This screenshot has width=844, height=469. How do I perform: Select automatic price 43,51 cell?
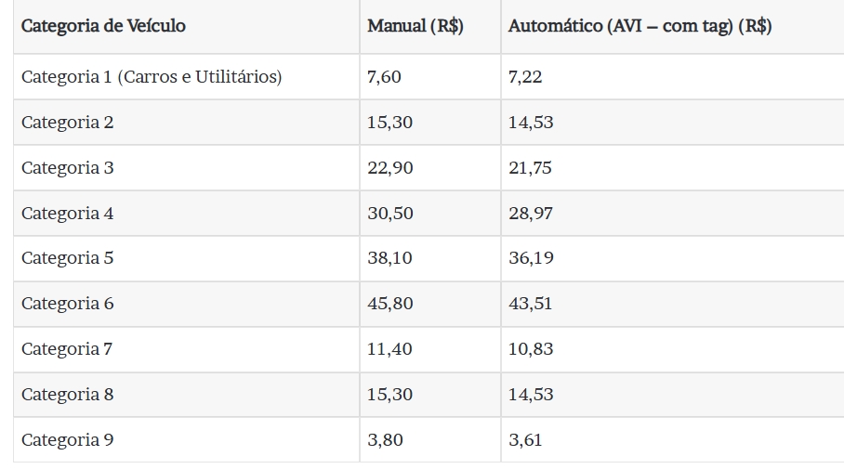coord(672,304)
